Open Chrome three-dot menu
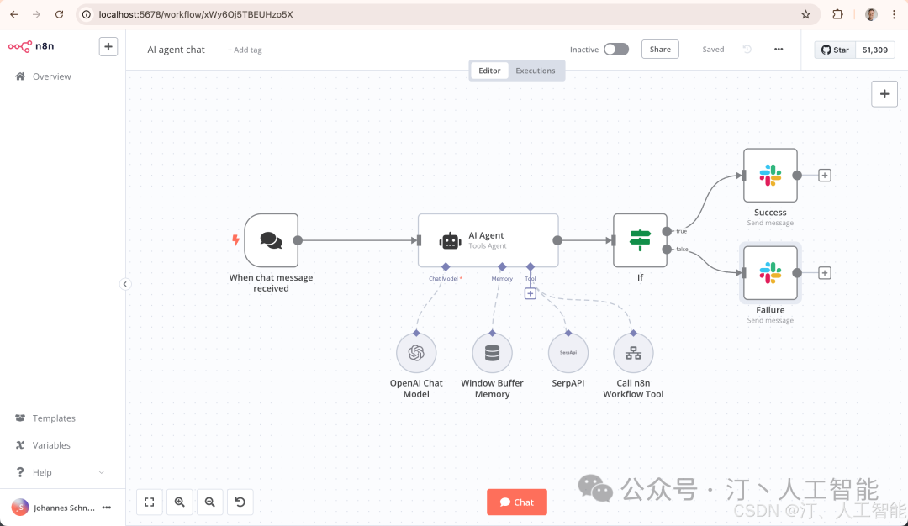The width and height of the screenshot is (908, 526). click(894, 14)
